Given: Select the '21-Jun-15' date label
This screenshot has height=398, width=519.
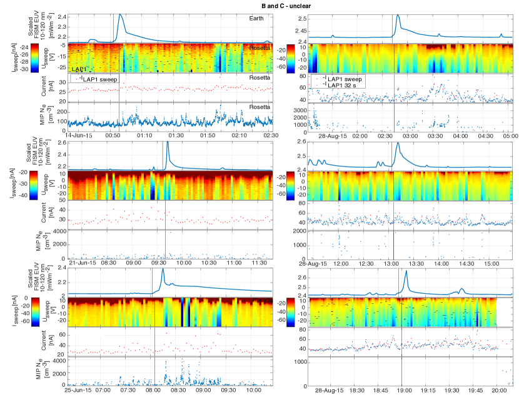Looking at the screenshot, I should pyautogui.click(x=83, y=263).
